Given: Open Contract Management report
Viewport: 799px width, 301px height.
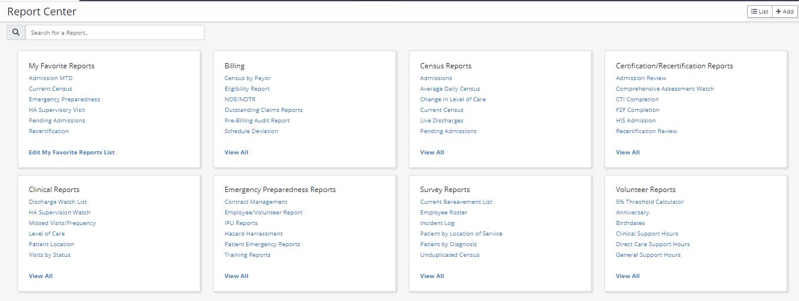Looking at the screenshot, I should pyautogui.click(x=256, y=202).
